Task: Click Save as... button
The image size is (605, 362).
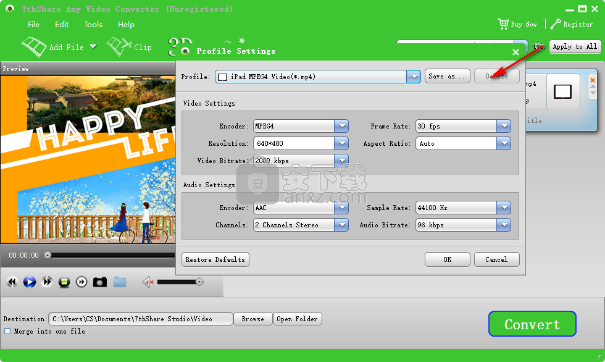Action: (x=447, y=76)
